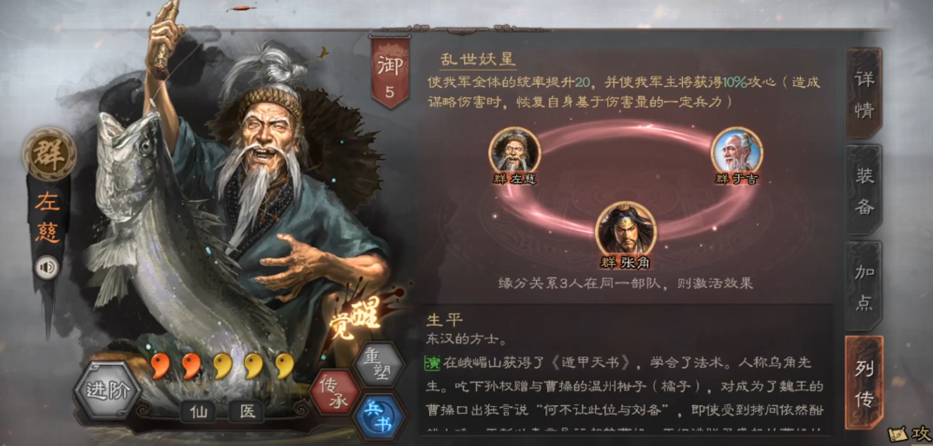Open the 加点 tab
Screen dimensions: 933x446
864,288
